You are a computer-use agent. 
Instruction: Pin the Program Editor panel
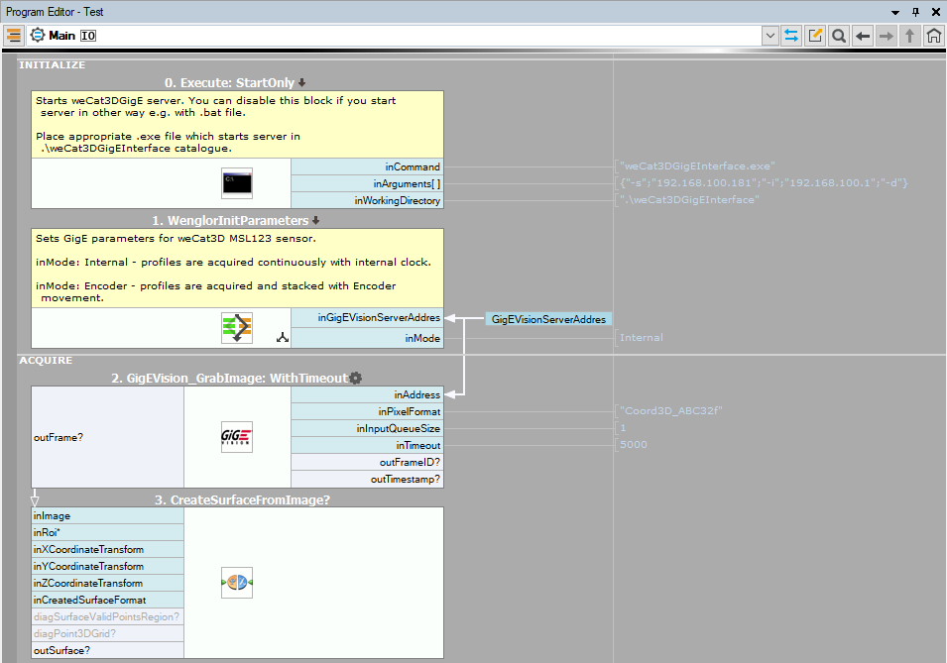tap(915, 12)
